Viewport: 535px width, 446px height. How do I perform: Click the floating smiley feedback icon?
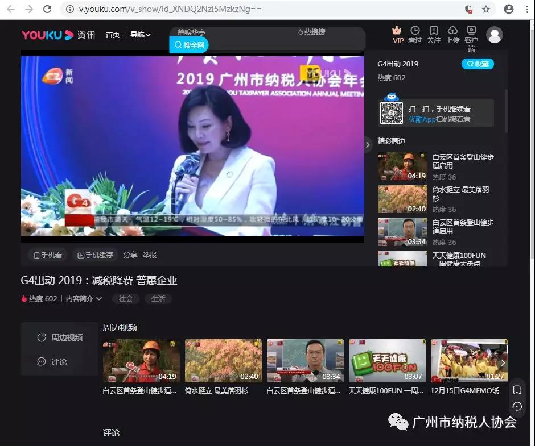click(517, 406)
